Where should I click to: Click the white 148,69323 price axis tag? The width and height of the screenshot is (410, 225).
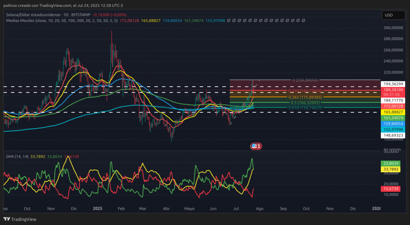tap(393, 136)
